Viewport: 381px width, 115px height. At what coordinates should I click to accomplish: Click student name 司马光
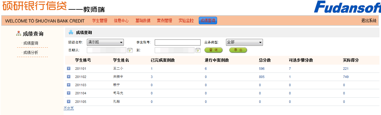coord(118,93)
